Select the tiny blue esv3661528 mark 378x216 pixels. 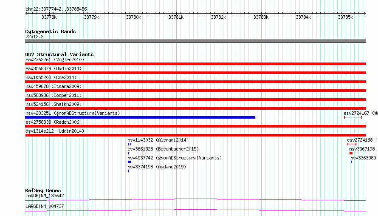point(128,153)
